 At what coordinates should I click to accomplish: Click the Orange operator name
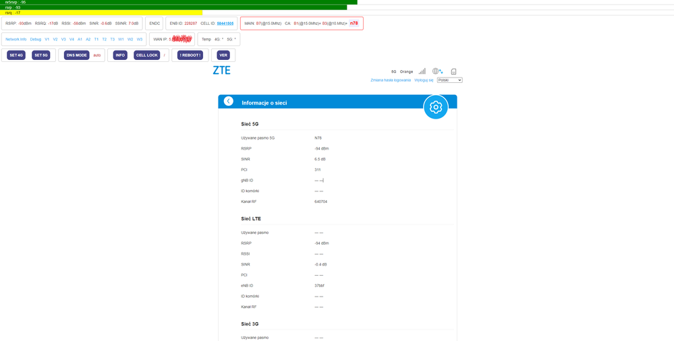tap(406, 71)
